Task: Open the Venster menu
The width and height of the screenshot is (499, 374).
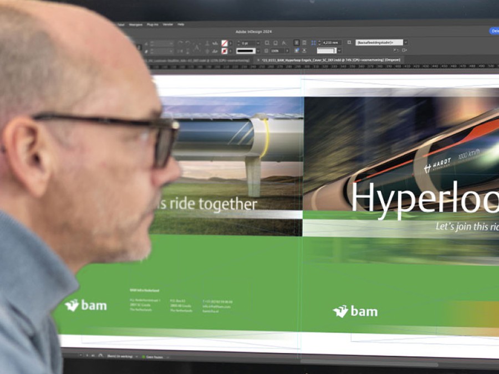Action: [x=167, y=24]
